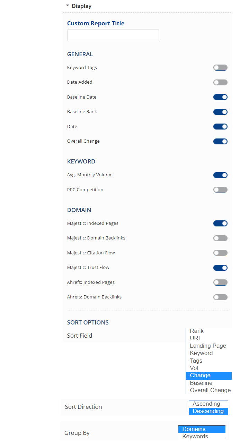Select Overall Change sort field option

210,390
